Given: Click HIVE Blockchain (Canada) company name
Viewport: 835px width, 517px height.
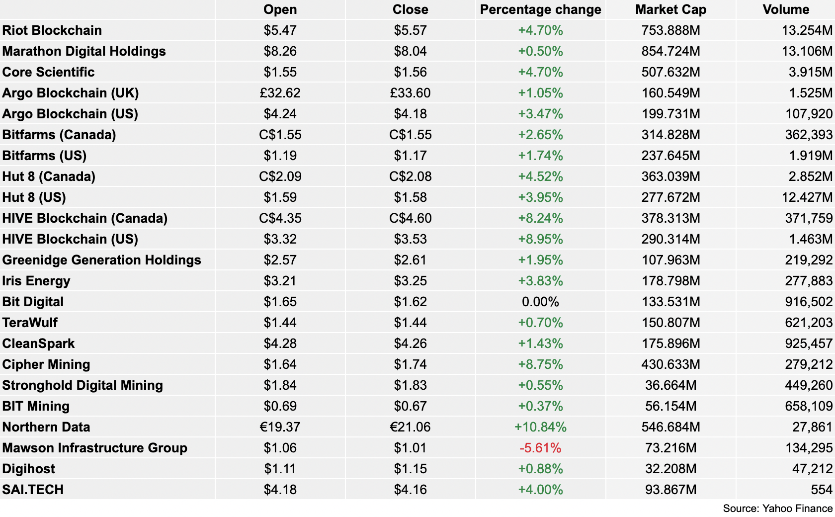Looking at the screenshot, I should [85, 218].
